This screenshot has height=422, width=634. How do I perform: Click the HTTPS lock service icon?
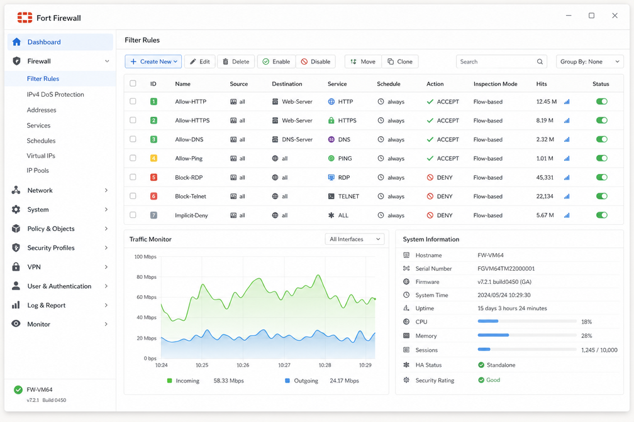(x=331, y=121)
